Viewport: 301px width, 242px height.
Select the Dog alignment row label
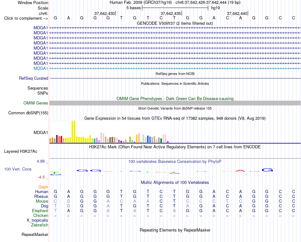coord(45,206)
